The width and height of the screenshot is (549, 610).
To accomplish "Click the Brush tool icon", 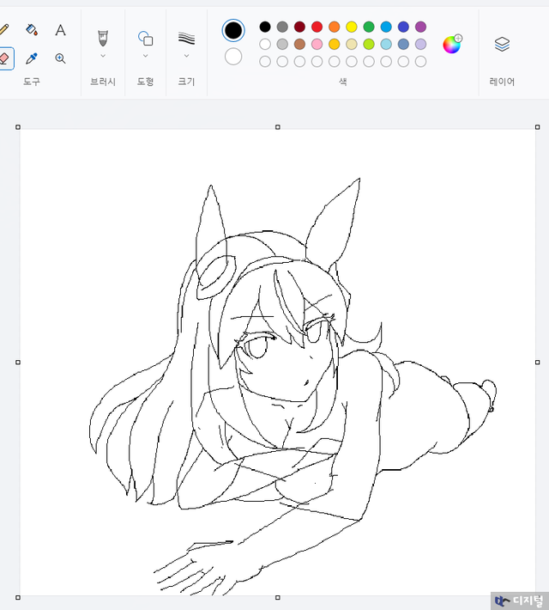I will click(103, 38).
